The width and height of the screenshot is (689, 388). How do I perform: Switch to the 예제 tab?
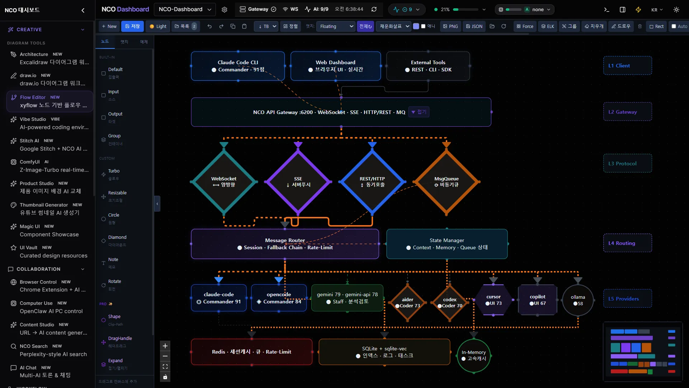pos(144,42)
